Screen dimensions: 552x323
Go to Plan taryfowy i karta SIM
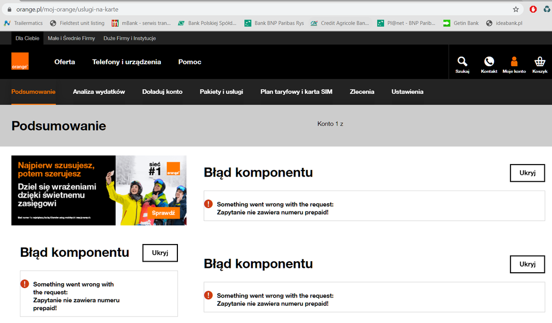tap(296, 92)
